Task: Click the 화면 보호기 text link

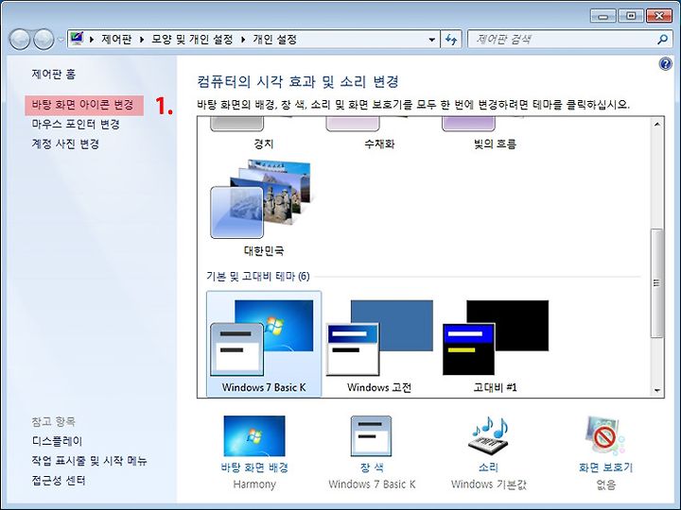Action: coord(605,467)
